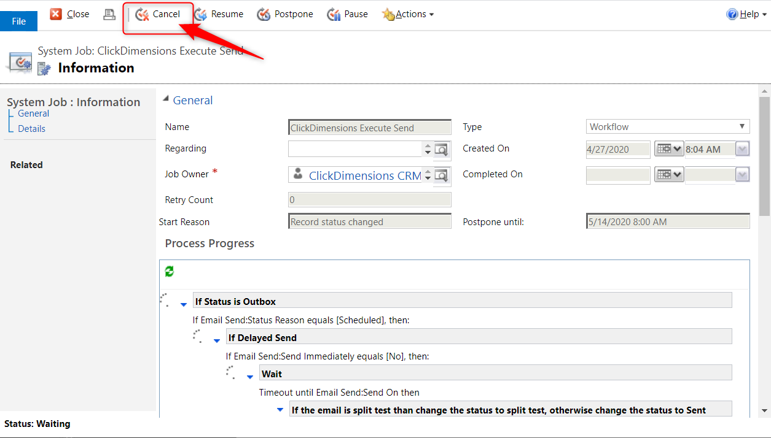The image size is (771, 438).
Task: Open the Job Owner lookup magnifier
Action: tap(442, 174)
